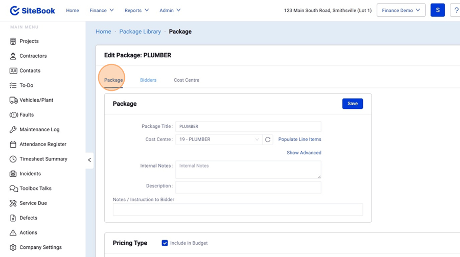Click the Show Advanced link
This screenshot has width=460, height=257.
coord(304,153)
